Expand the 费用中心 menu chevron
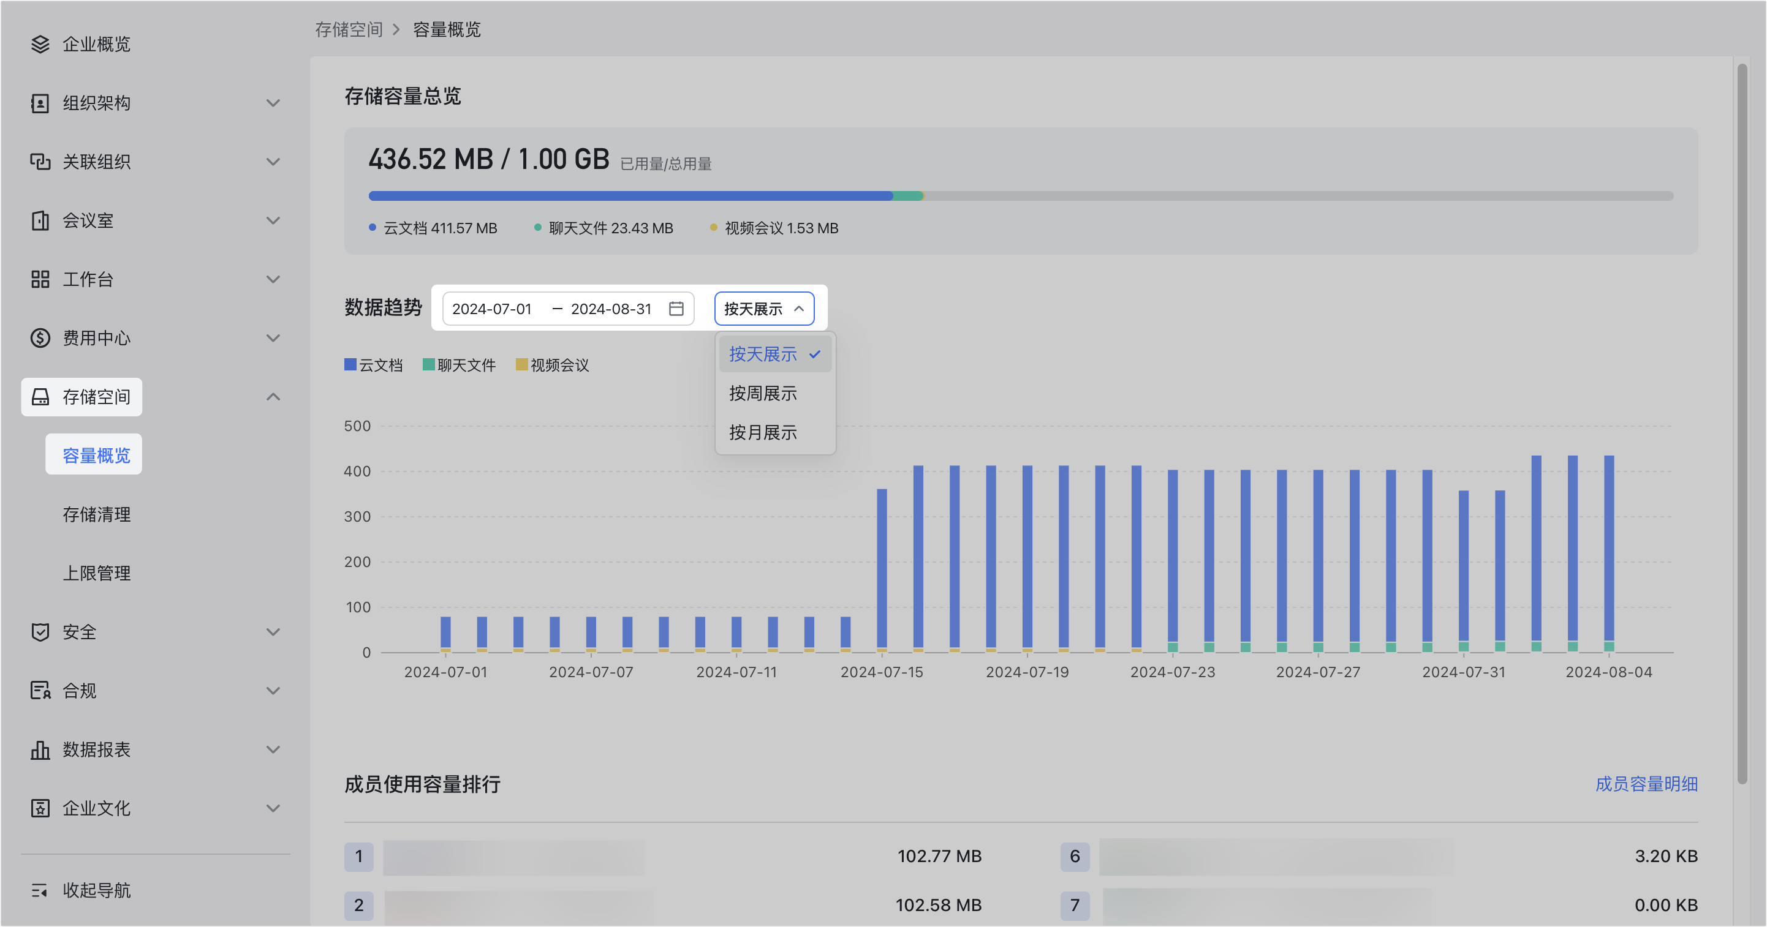The width and height of the screenshot is (1767, 927). (273, 338)
